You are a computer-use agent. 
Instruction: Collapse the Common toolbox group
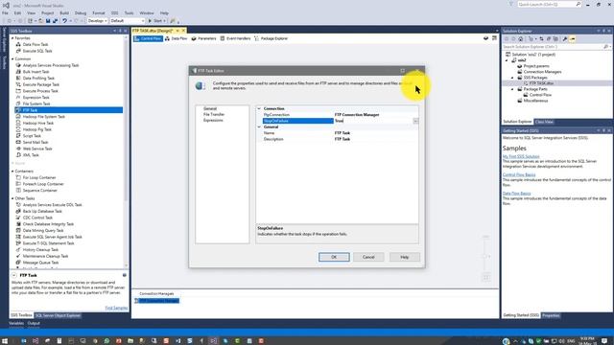click(12, 59)
